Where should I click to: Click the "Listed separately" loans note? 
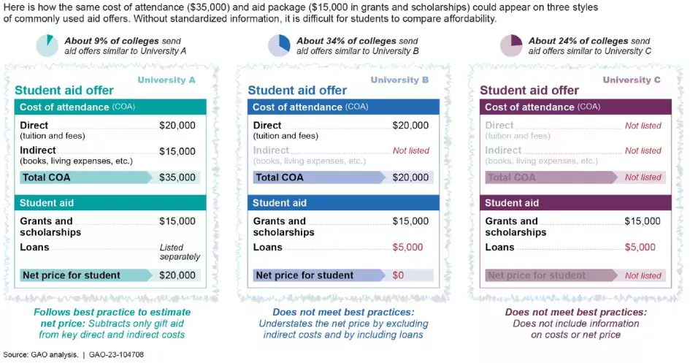coord(179,252)
